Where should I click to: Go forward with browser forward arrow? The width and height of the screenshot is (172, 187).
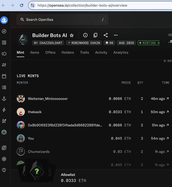[12, 5]
